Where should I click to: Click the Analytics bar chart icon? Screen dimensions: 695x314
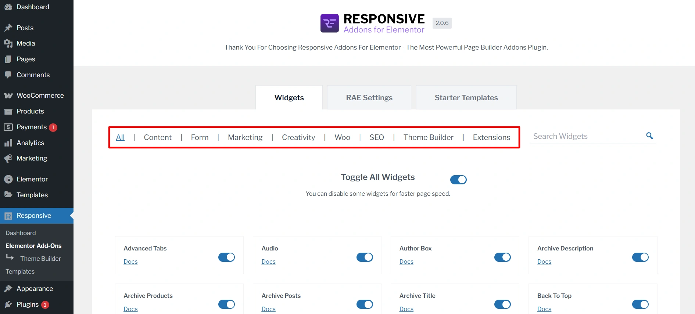tap(8, 143)
